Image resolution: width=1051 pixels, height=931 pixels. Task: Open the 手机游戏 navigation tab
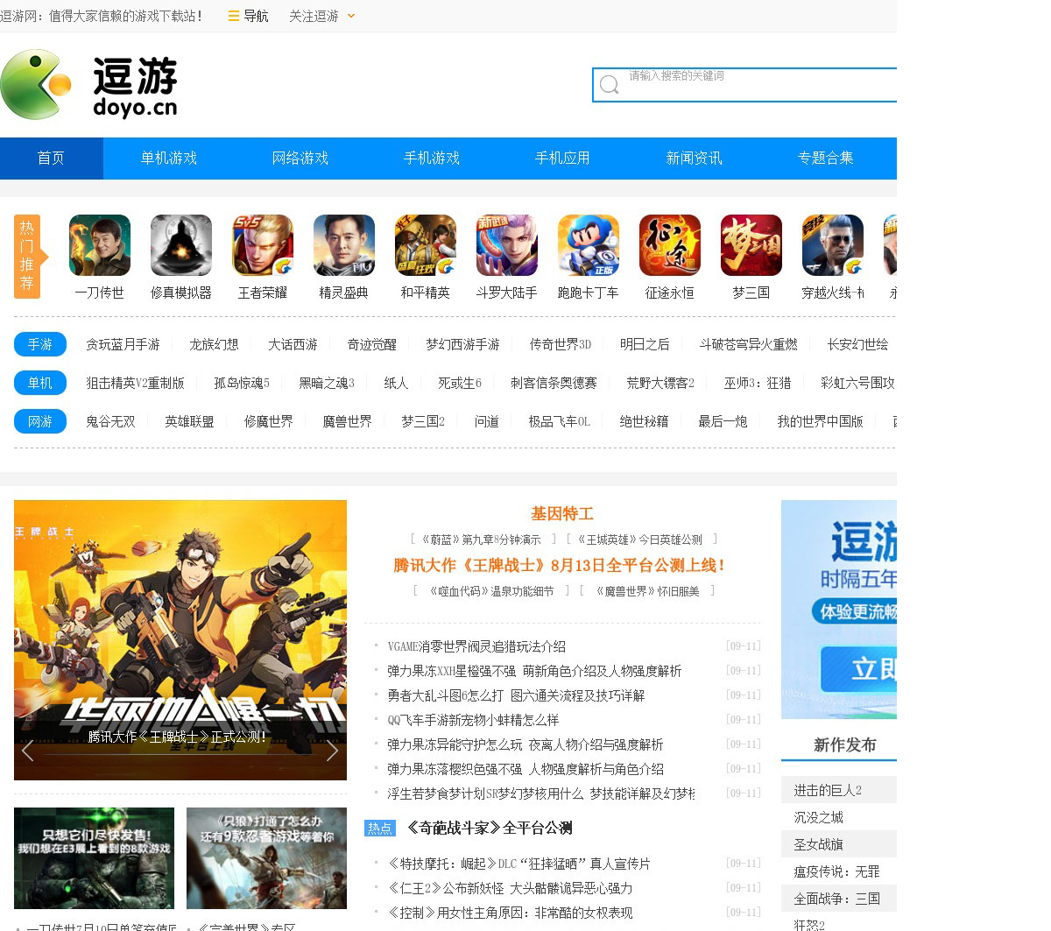pyautogui.click(x=432, y=159)
